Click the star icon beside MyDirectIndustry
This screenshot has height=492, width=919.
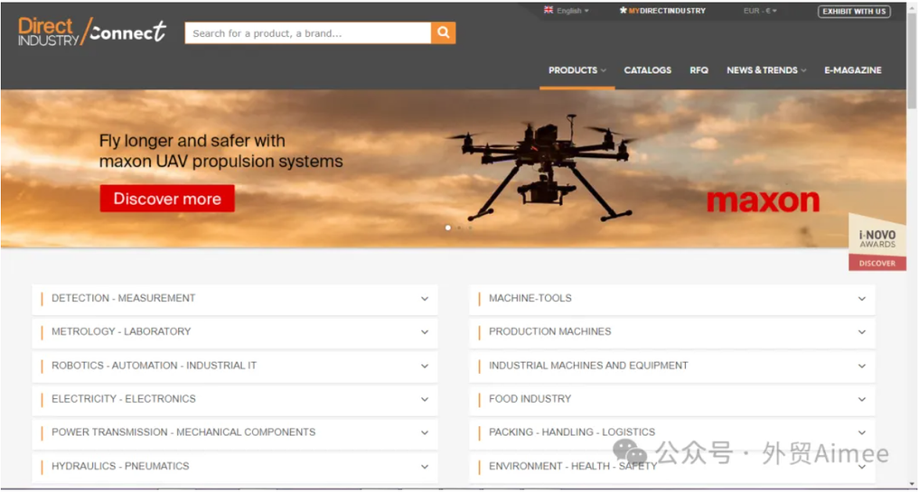(x=623, y=11)
